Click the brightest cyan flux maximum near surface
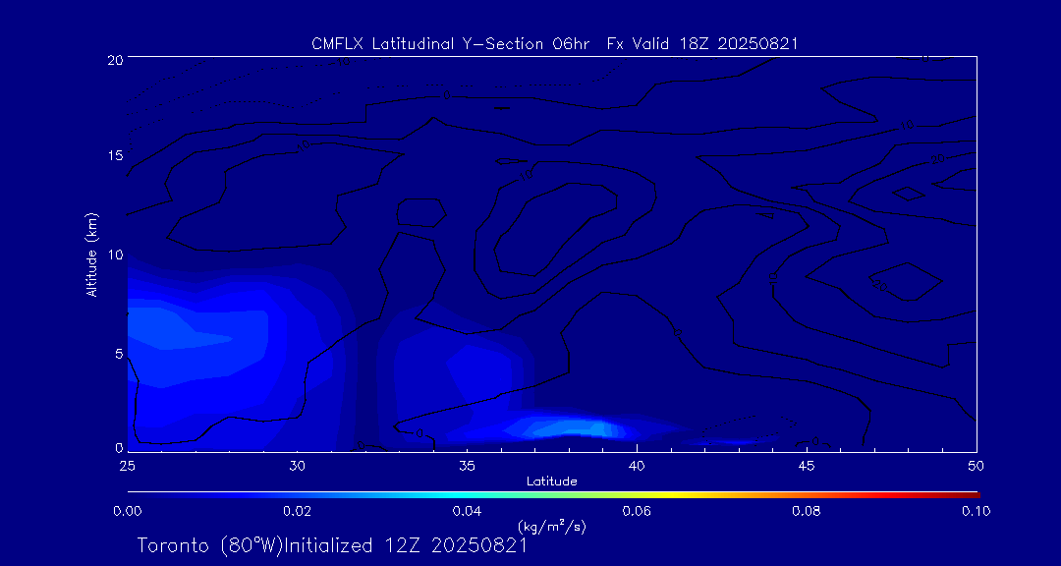1061x566 pixels. coord(575,428)
